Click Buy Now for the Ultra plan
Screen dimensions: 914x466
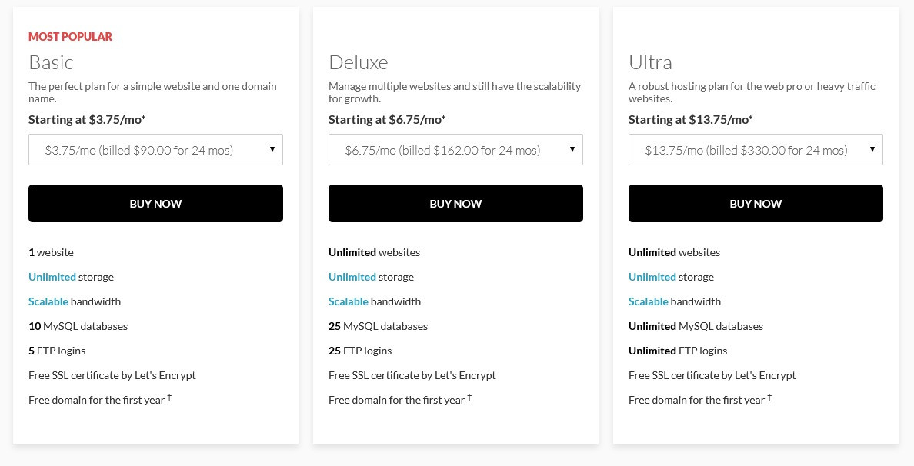(x=756, y=203)
